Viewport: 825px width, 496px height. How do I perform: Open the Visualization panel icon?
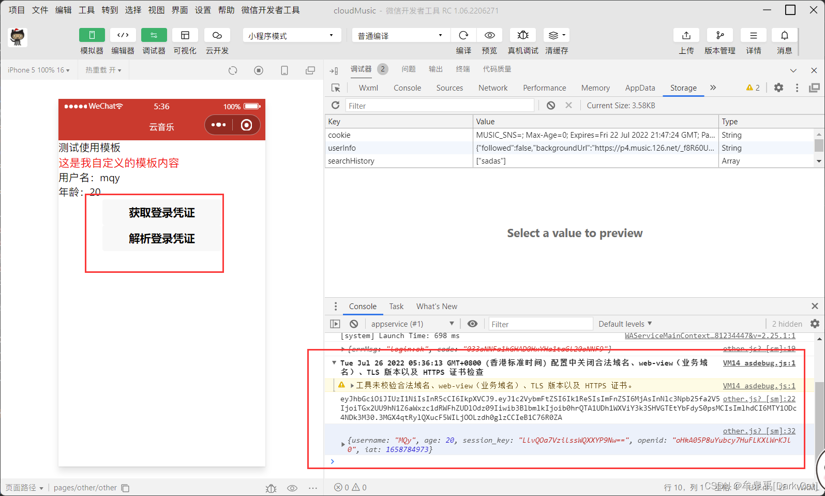[x=185, y=35]
